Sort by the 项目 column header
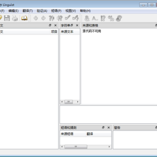 (x=54, y=32)
